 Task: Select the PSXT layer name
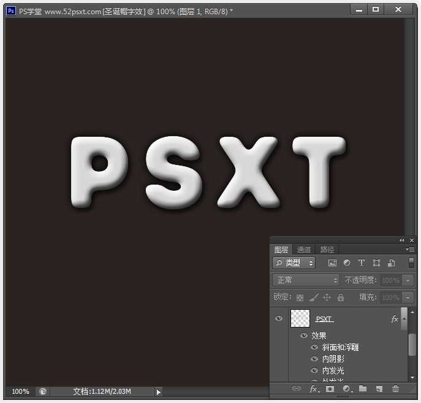coord(324,319)
